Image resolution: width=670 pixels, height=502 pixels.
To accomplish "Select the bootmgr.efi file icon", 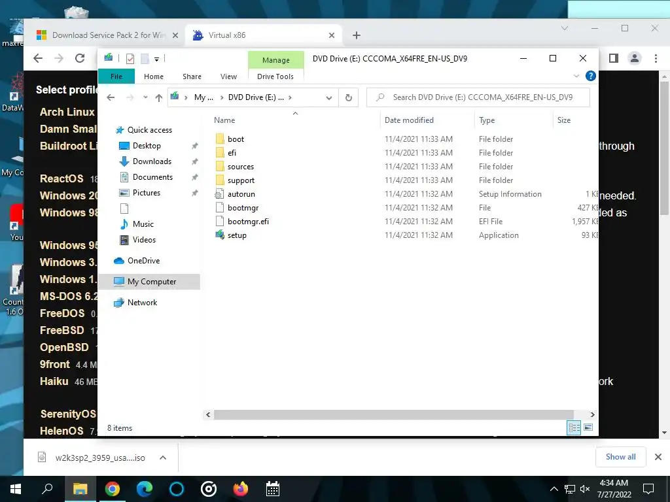I will click(220, 221).
